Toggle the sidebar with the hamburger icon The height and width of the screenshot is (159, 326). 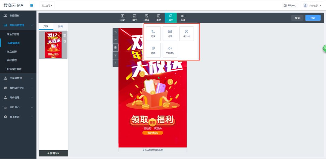(32, 5)
